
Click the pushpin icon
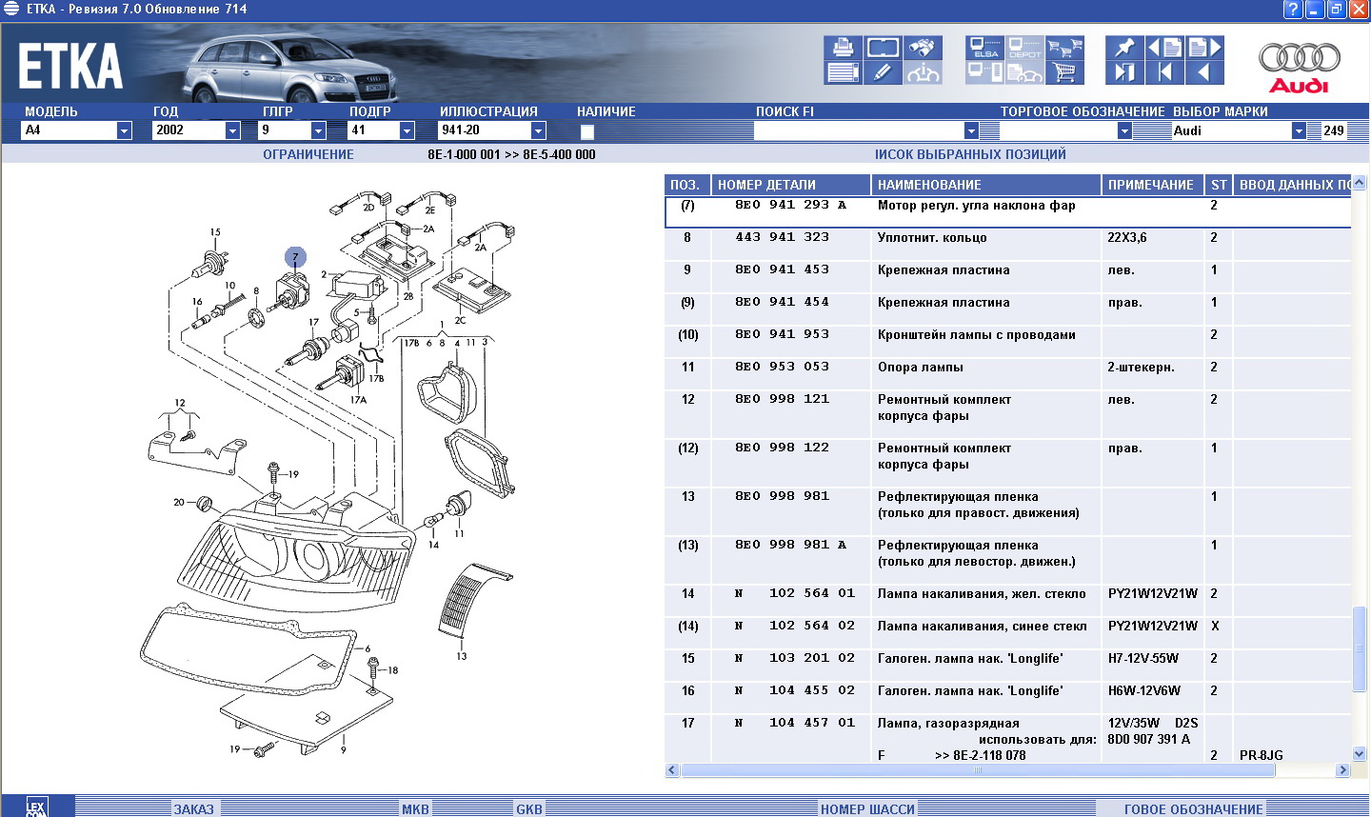point(1124,48)
